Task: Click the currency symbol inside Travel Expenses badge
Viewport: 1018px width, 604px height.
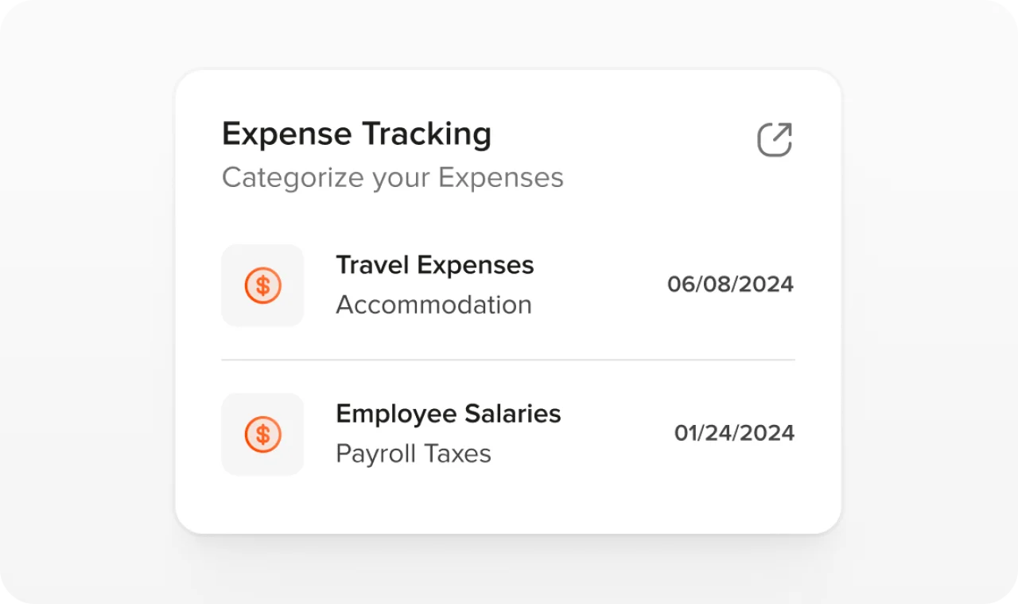Action: coord(262,285)
